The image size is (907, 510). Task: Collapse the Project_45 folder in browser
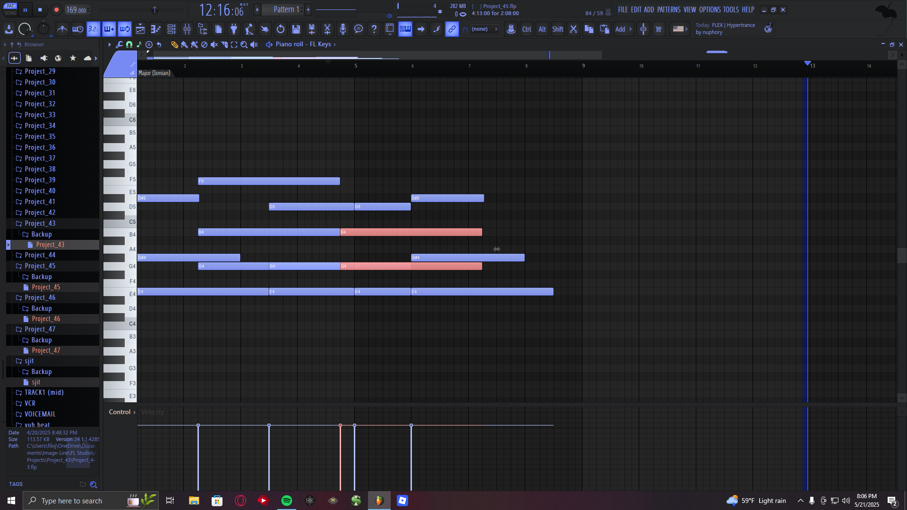pos(40,266)
